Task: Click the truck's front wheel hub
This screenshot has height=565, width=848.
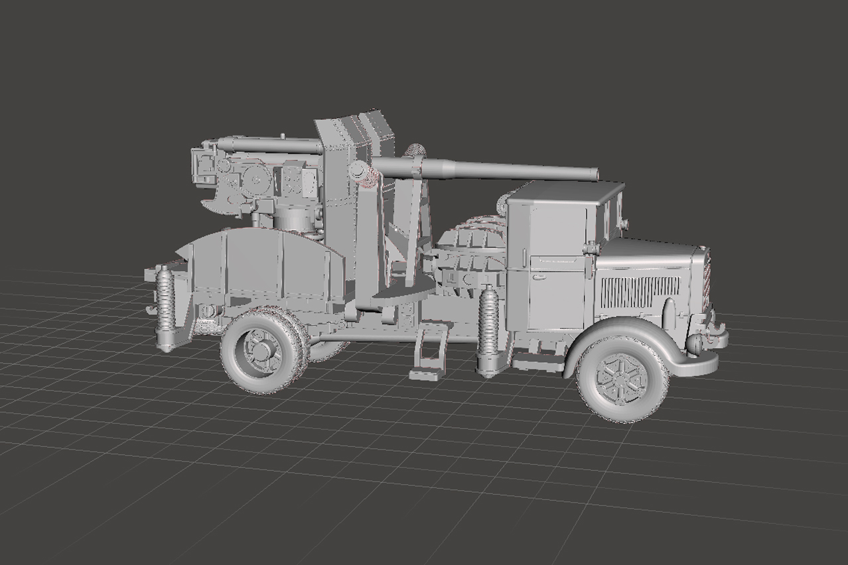Action: pos(621,380)
